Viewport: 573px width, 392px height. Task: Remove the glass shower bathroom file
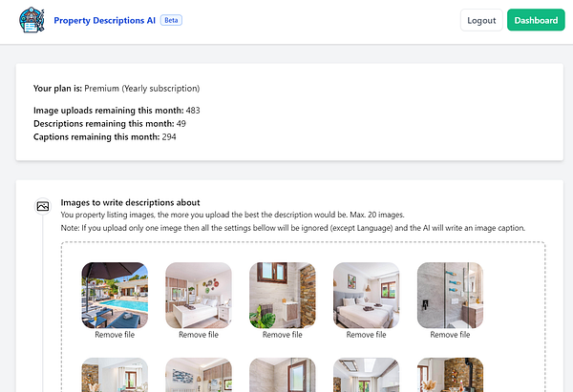click(450, 335)
